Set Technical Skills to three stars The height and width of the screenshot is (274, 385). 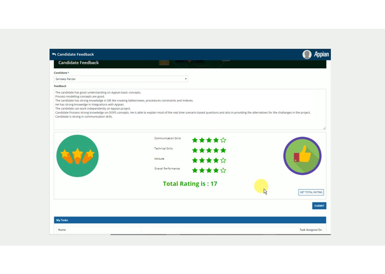pyautogui.click(x=209, y=150)
